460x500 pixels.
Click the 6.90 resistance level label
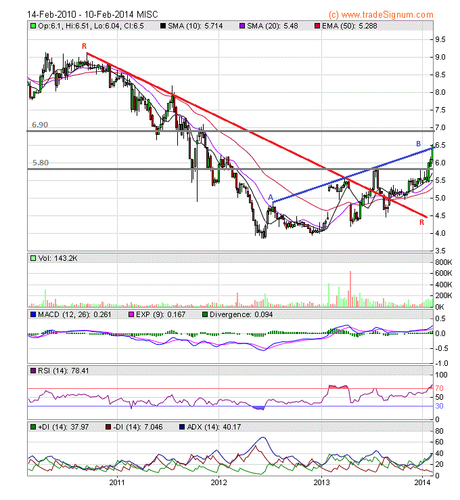[40, 125]
